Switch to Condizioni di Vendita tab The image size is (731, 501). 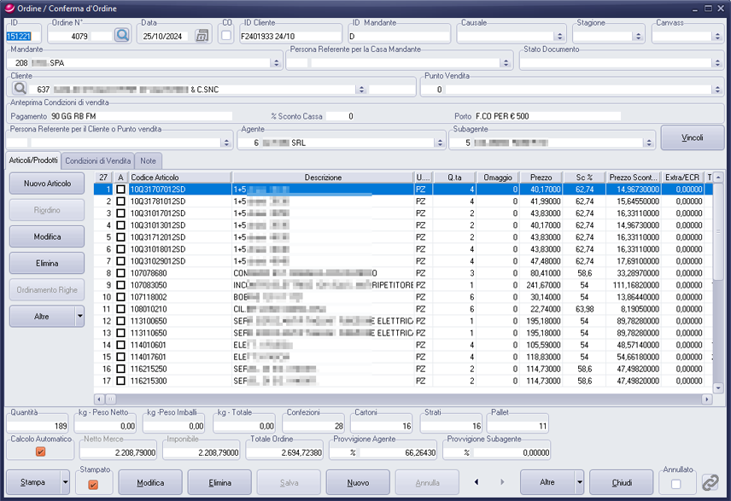[x=98, y=160]
